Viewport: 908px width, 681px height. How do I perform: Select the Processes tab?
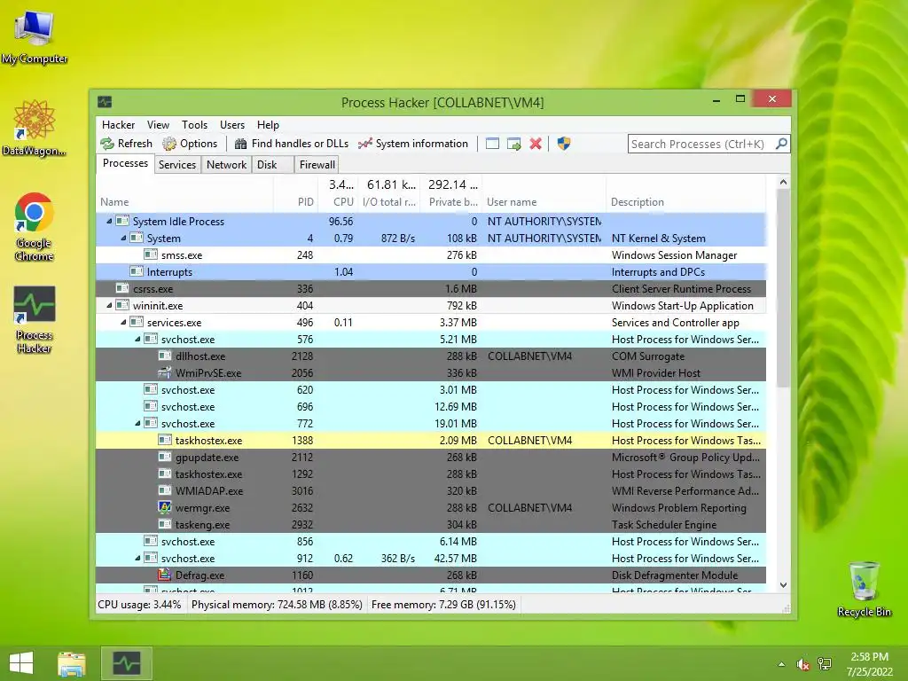(125, 163)
